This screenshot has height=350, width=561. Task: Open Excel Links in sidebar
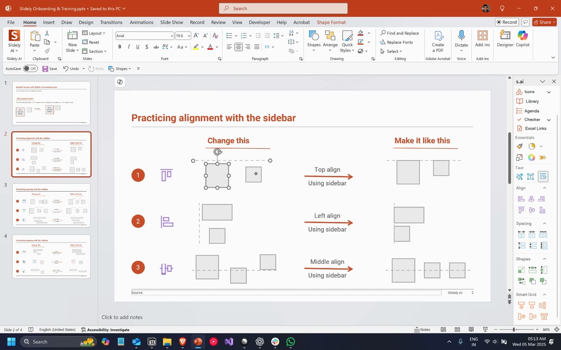tap(531, 128)
